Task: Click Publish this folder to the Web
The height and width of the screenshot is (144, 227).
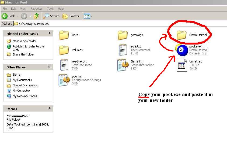Action: (x=28, y=48)
